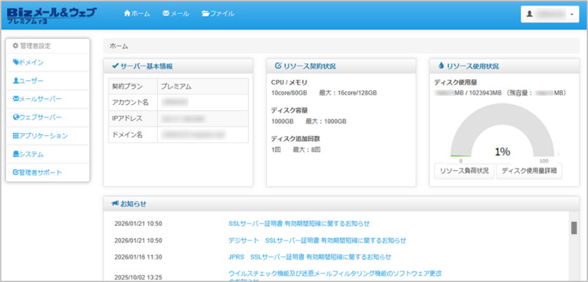The width and height of the screenshot is (588, 282).
Task: Open the デジサート SSLサーバー証明書 notice link
Action: click(317, 240)
